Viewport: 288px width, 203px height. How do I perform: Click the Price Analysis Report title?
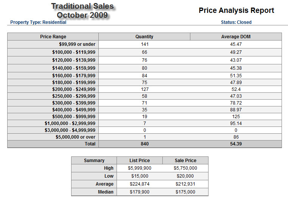tap(236, 11)
